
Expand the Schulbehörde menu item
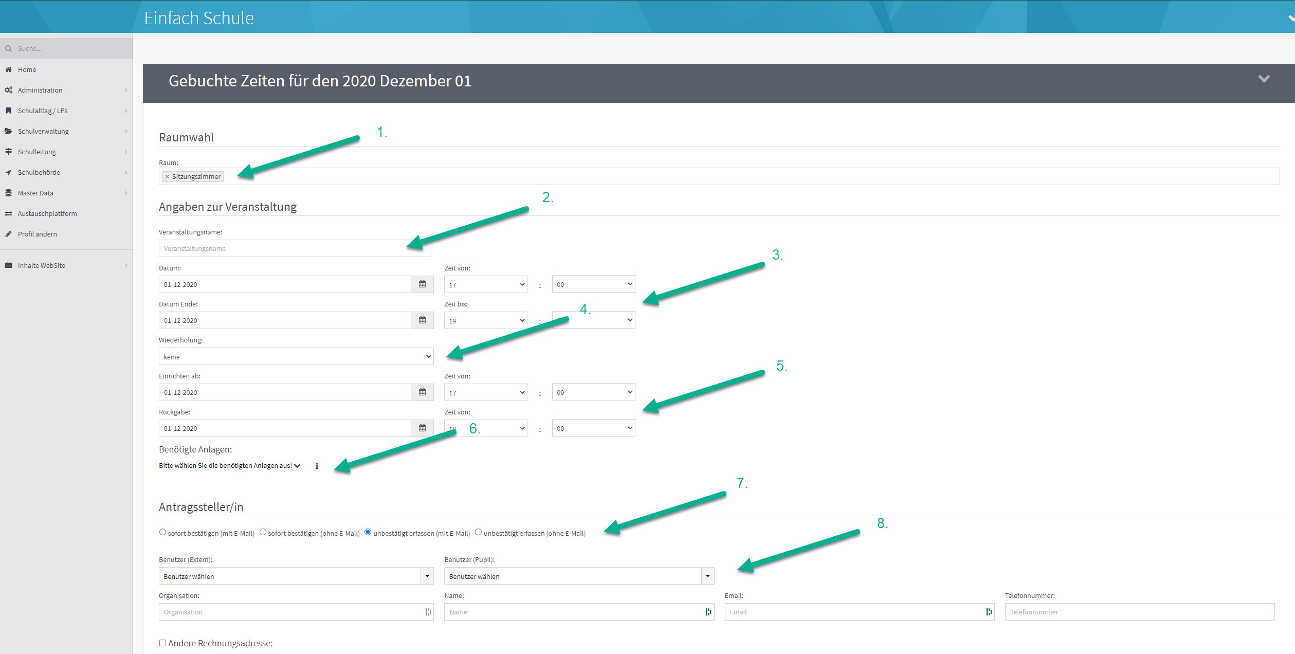pos(66,172)
